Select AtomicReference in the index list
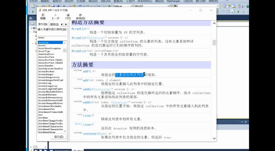 click(x=47, y=94)
